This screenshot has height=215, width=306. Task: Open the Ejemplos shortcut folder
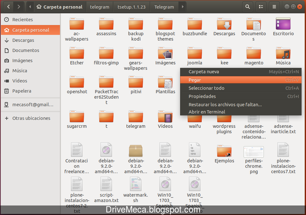[224, 151]
